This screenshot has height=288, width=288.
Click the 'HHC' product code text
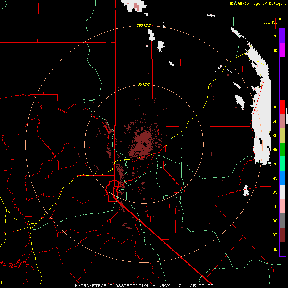pos(281,19)
